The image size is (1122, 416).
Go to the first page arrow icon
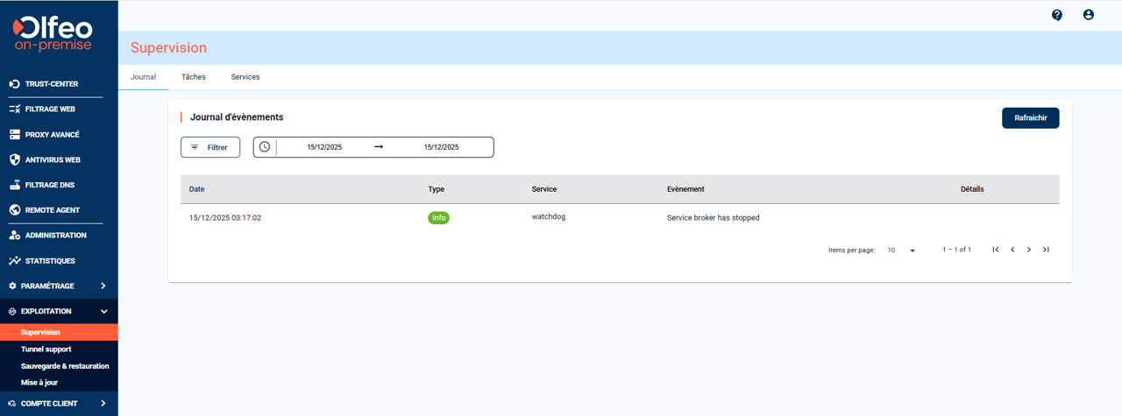pos(996,250)
